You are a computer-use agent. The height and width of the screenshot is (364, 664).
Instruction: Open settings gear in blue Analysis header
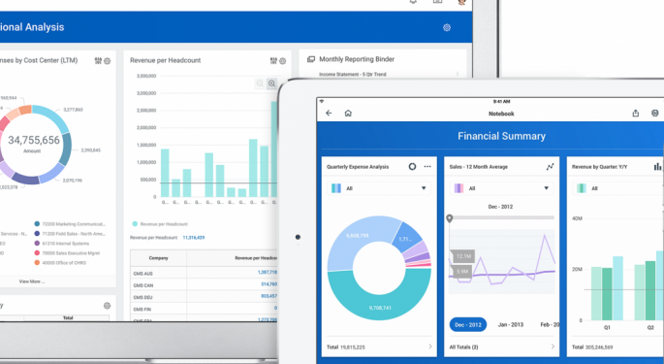click(x=447, y=27)
